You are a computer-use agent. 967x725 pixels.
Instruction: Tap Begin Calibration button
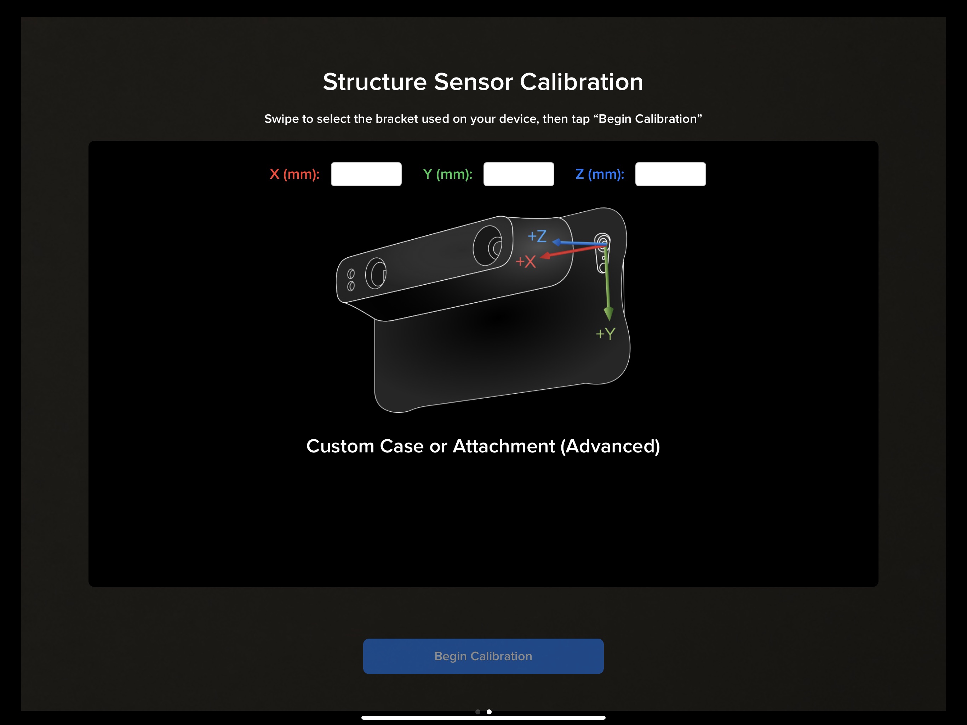pyautogui.click(x=483, y=656)
